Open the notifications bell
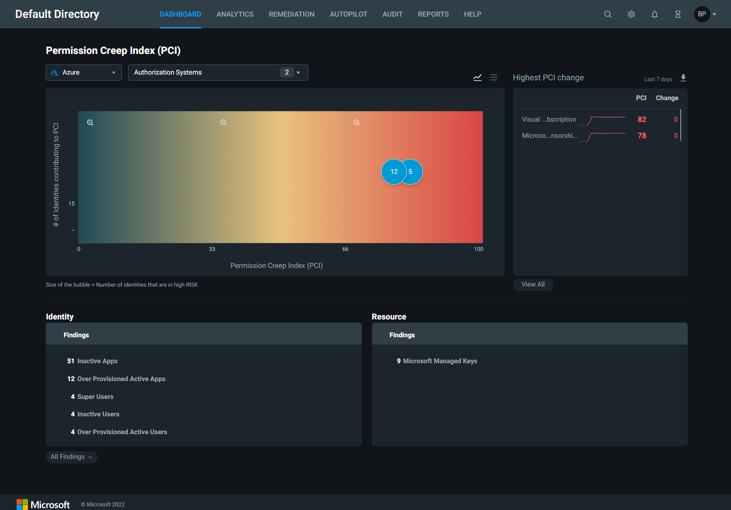This screenshot has height=510, width=731. point(654,14)
